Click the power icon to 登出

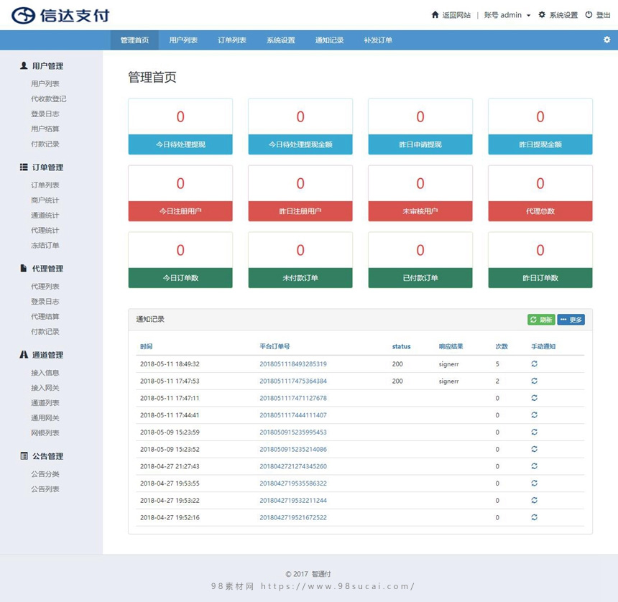[x=587, y=14]
